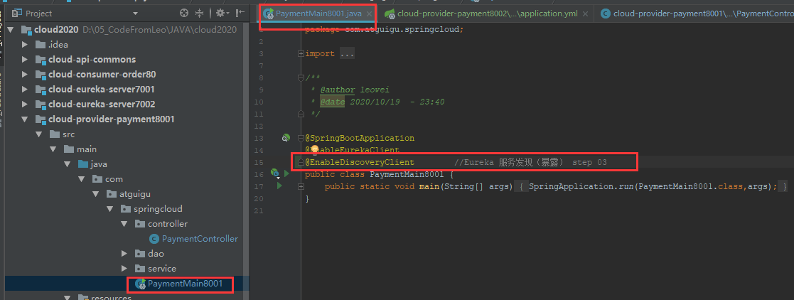Collapse the main folder arrow

click(53, 149)
